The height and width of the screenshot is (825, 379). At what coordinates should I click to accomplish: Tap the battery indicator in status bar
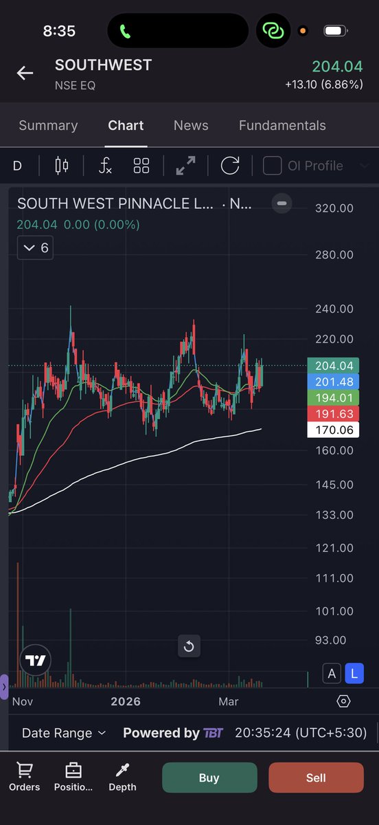(335, 31)
